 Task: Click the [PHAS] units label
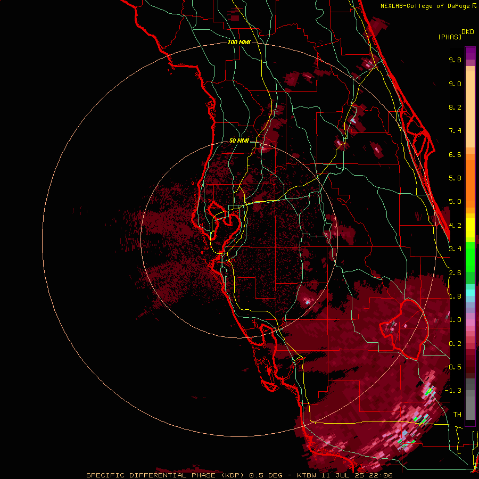coord(450,37)
